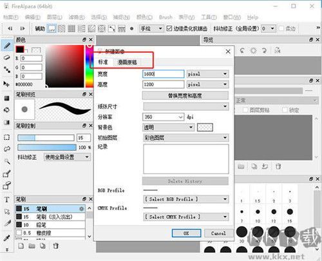Open 图层(L) menu
Screen dimensions: 322x261
click(x=55, y=17)
